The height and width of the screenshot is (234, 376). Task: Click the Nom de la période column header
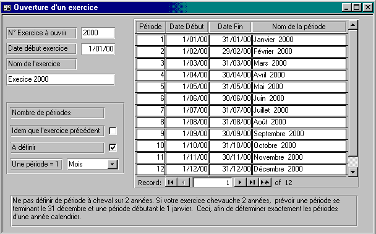point(299,27)
